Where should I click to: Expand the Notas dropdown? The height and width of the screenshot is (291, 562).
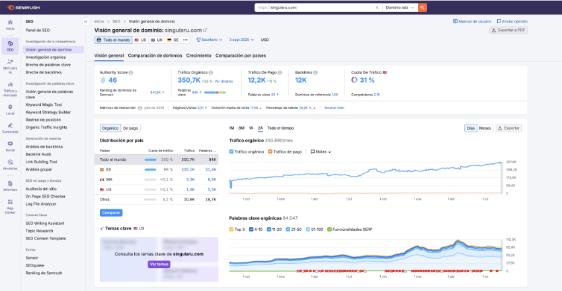click(321, 151)
